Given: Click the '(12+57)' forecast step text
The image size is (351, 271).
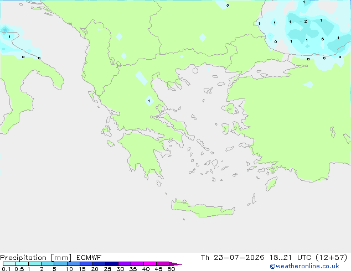Looking at the screenshot, I should tap(331, 258).
